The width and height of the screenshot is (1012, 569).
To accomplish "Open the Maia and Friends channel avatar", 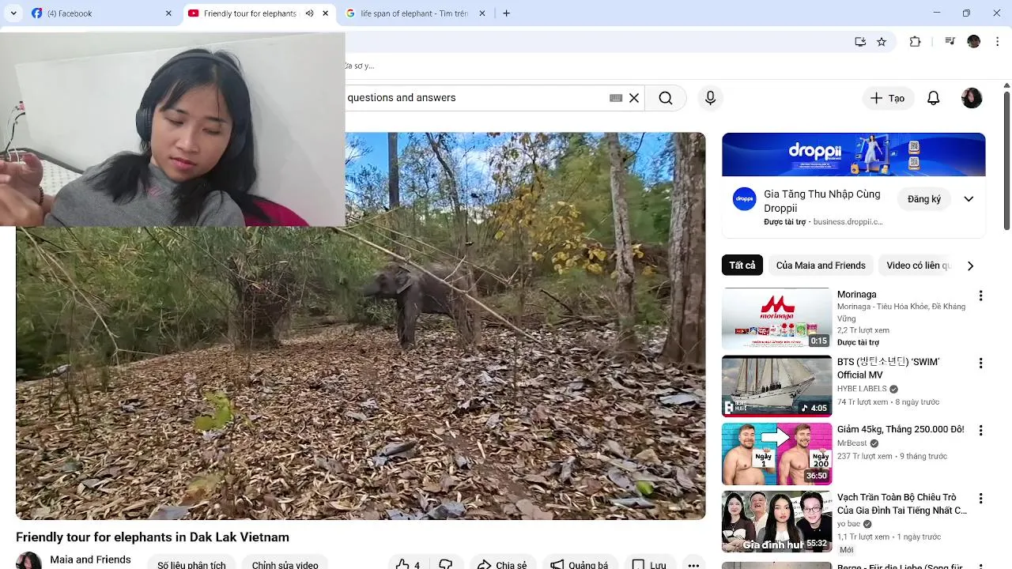I will (29, 561).
